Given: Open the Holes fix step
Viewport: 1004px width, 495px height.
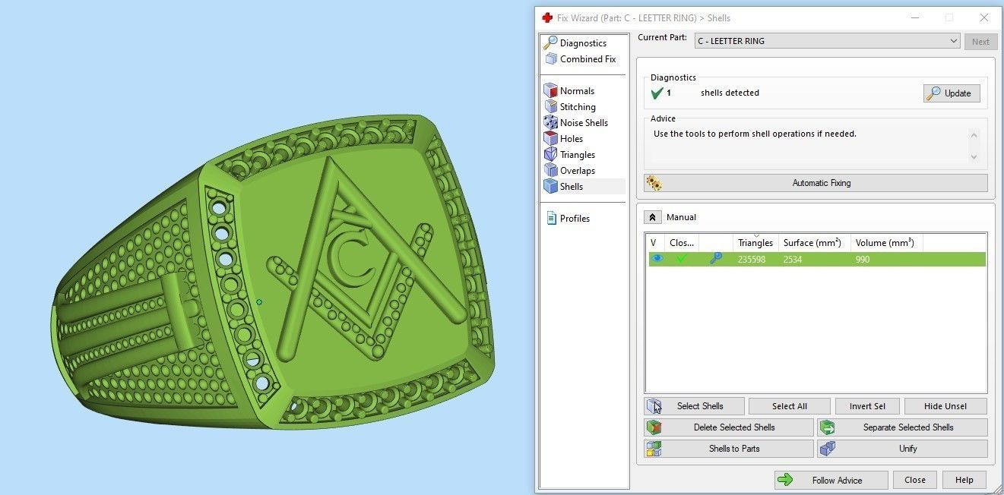Looking at the screenshot, I should tap(572, 139).
